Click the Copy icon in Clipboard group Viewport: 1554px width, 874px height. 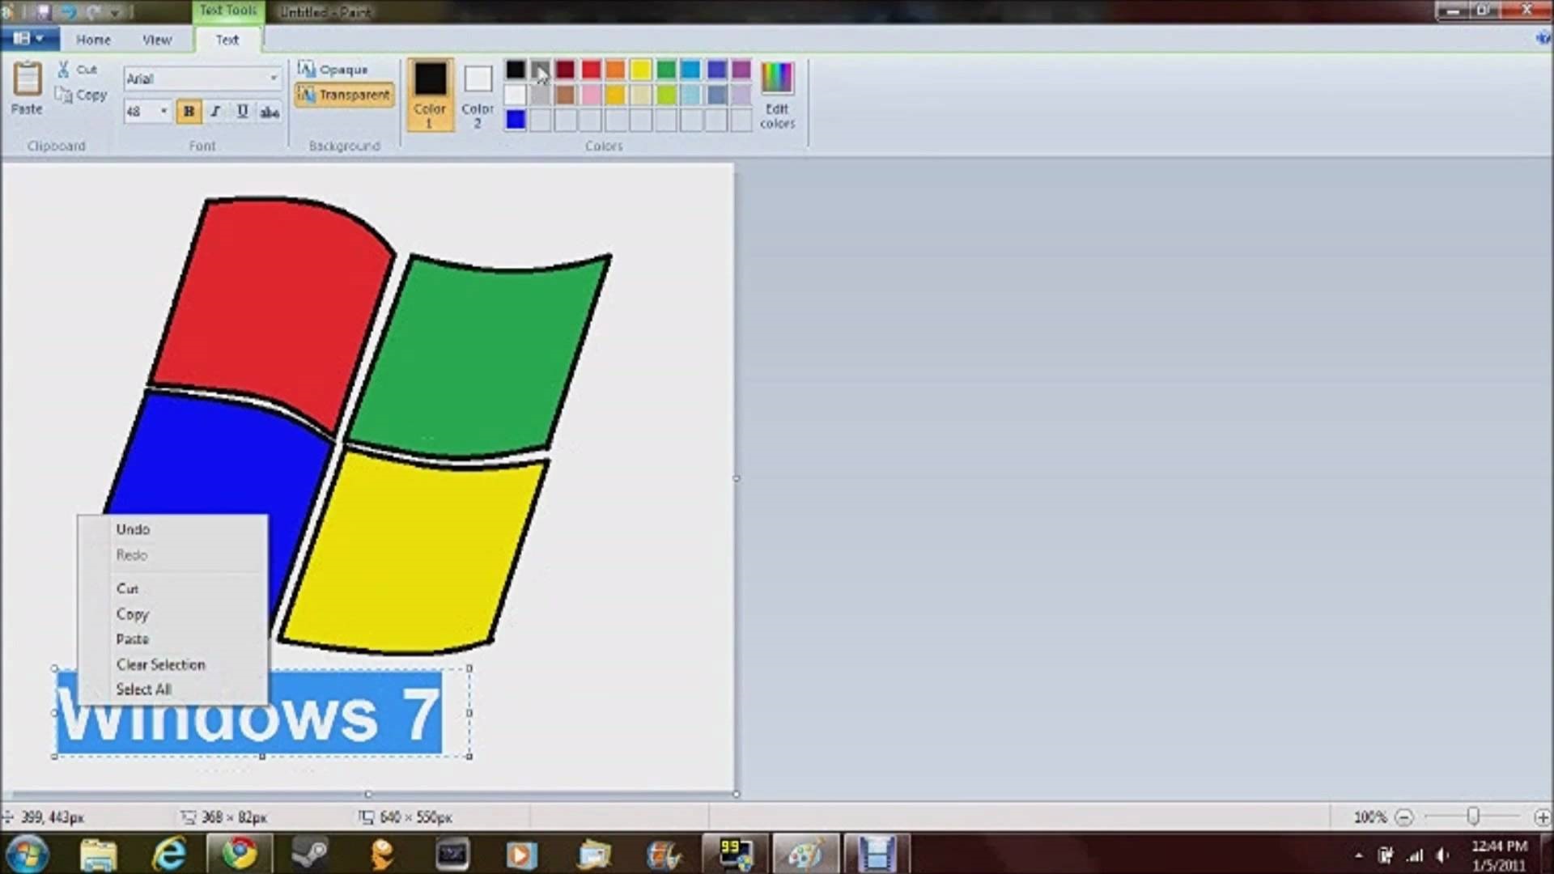coord(63,95)
